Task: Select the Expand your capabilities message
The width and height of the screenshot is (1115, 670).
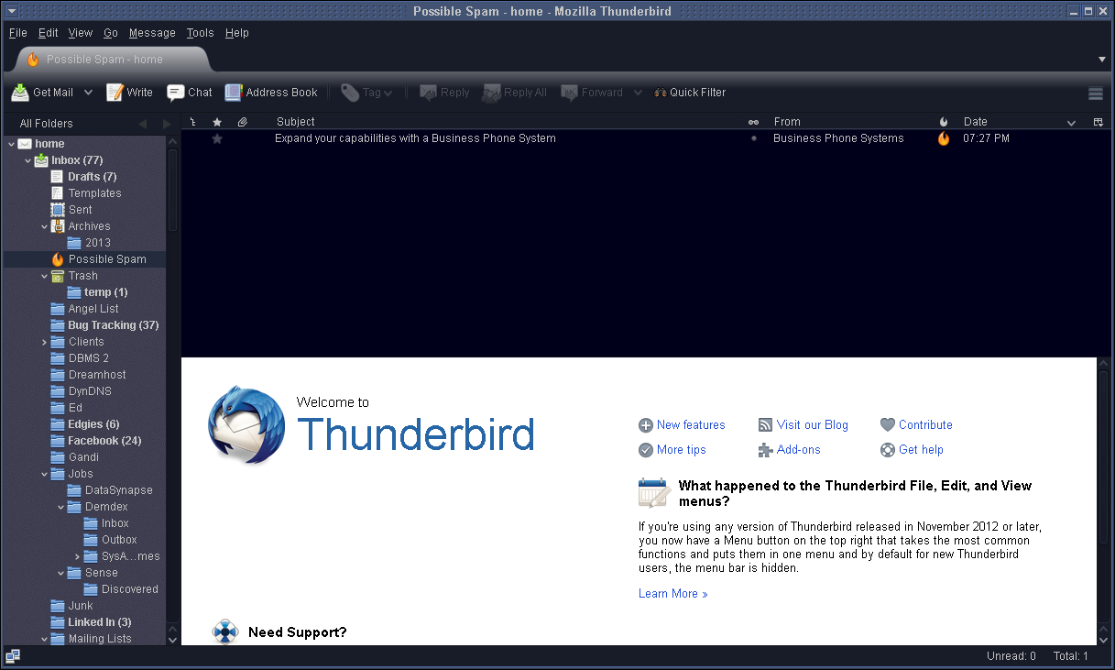Action: [x=415, y=138]
